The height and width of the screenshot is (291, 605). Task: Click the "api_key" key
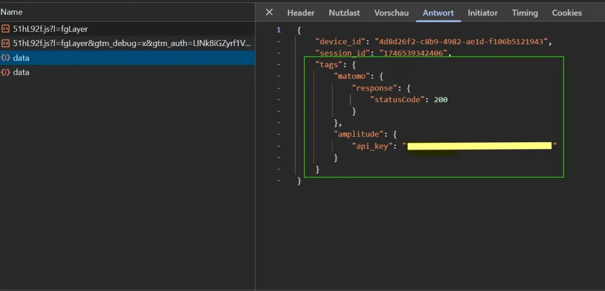pyautogui.click(x=372, y=146)
